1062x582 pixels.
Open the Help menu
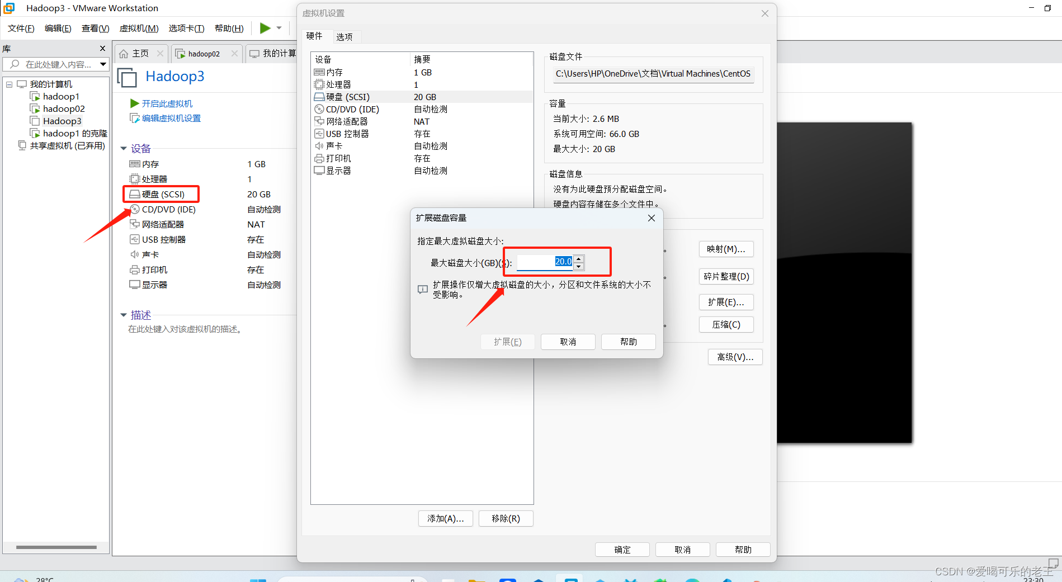coord(229,28)
